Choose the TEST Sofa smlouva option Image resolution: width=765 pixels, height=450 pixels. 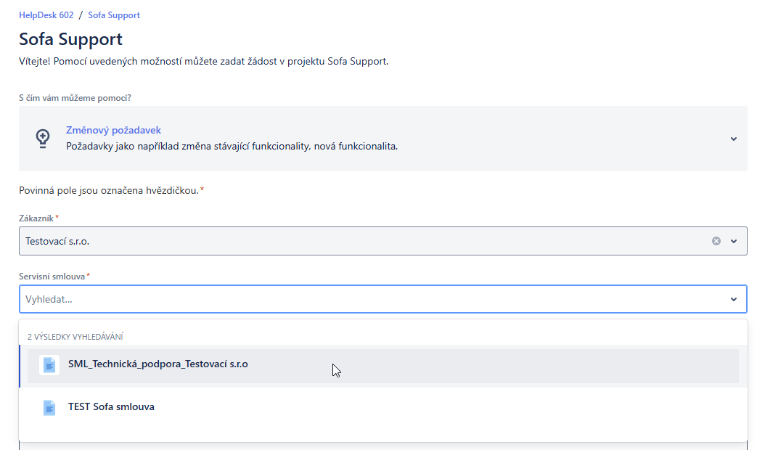point(111,407)
